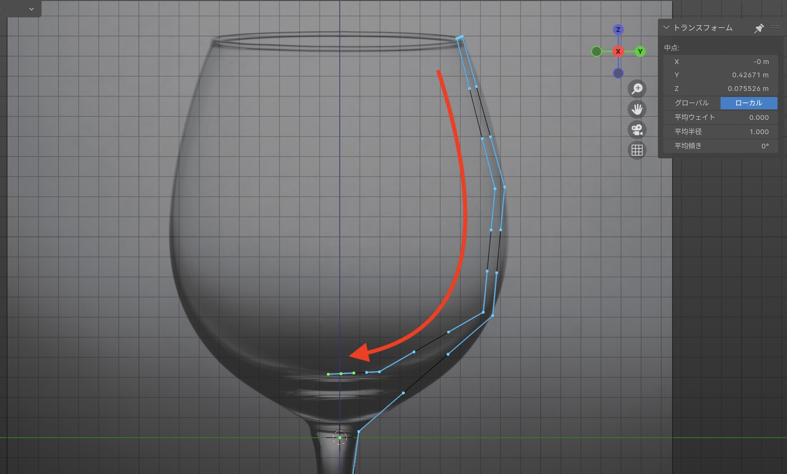Click the 中点 X value field
787x474 pixels.
coord(720,62)
